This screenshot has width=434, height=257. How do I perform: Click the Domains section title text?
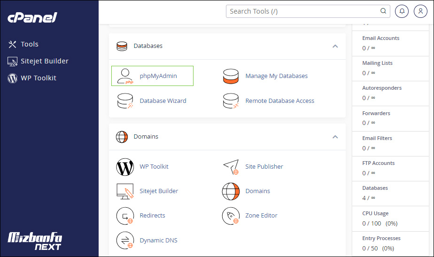click(x=146, y=137)
